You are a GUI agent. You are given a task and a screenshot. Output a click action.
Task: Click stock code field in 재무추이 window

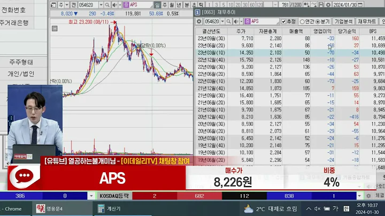point(212,21)
